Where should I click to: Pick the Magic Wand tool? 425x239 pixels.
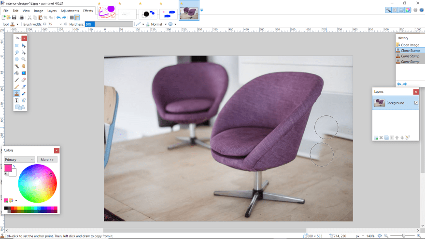click(x=16, y=66)
